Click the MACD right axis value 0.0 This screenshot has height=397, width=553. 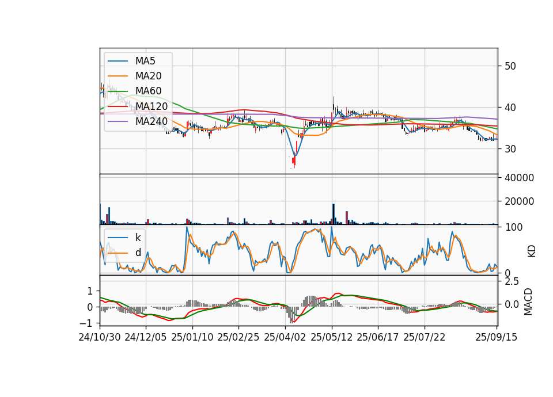pyautogui.click(x=512, y=304)
